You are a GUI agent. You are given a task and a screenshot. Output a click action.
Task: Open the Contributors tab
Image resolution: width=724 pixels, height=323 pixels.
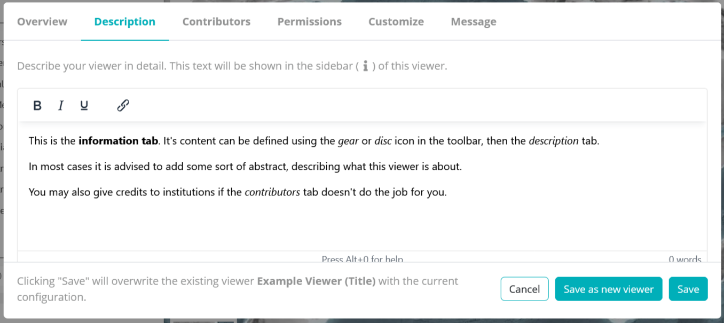(216, 22)
